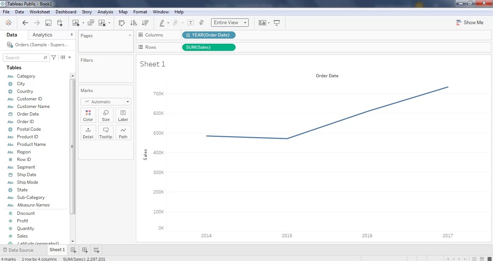Select the Order Date field
The height and width of the screenshot is (261, 493).
28,114
